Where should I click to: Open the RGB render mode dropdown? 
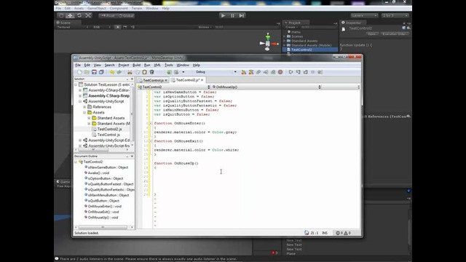pyautogui.click(x=101, y=27)
